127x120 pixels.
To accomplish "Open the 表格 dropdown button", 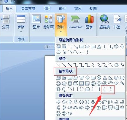I will (21, 24).
